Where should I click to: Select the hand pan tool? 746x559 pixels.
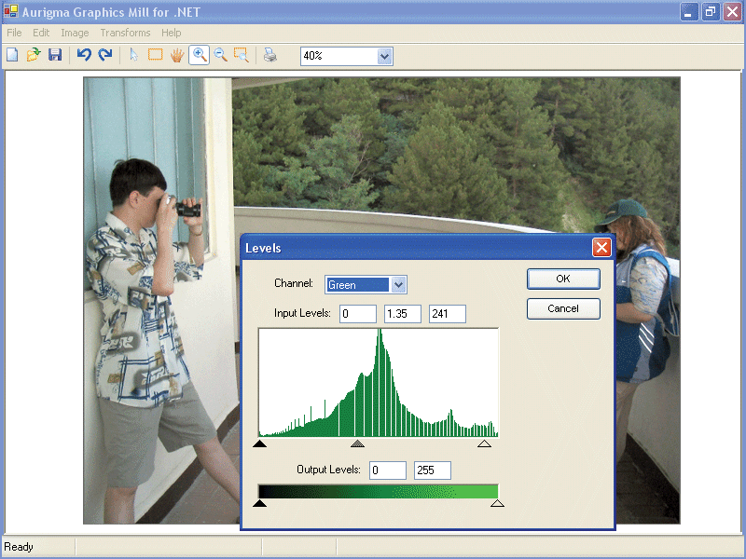[176, 56]
